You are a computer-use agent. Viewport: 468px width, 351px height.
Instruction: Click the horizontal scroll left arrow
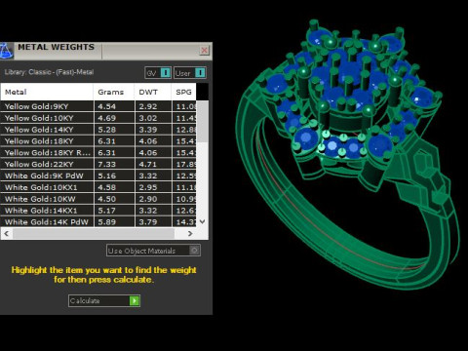point(7,233)
